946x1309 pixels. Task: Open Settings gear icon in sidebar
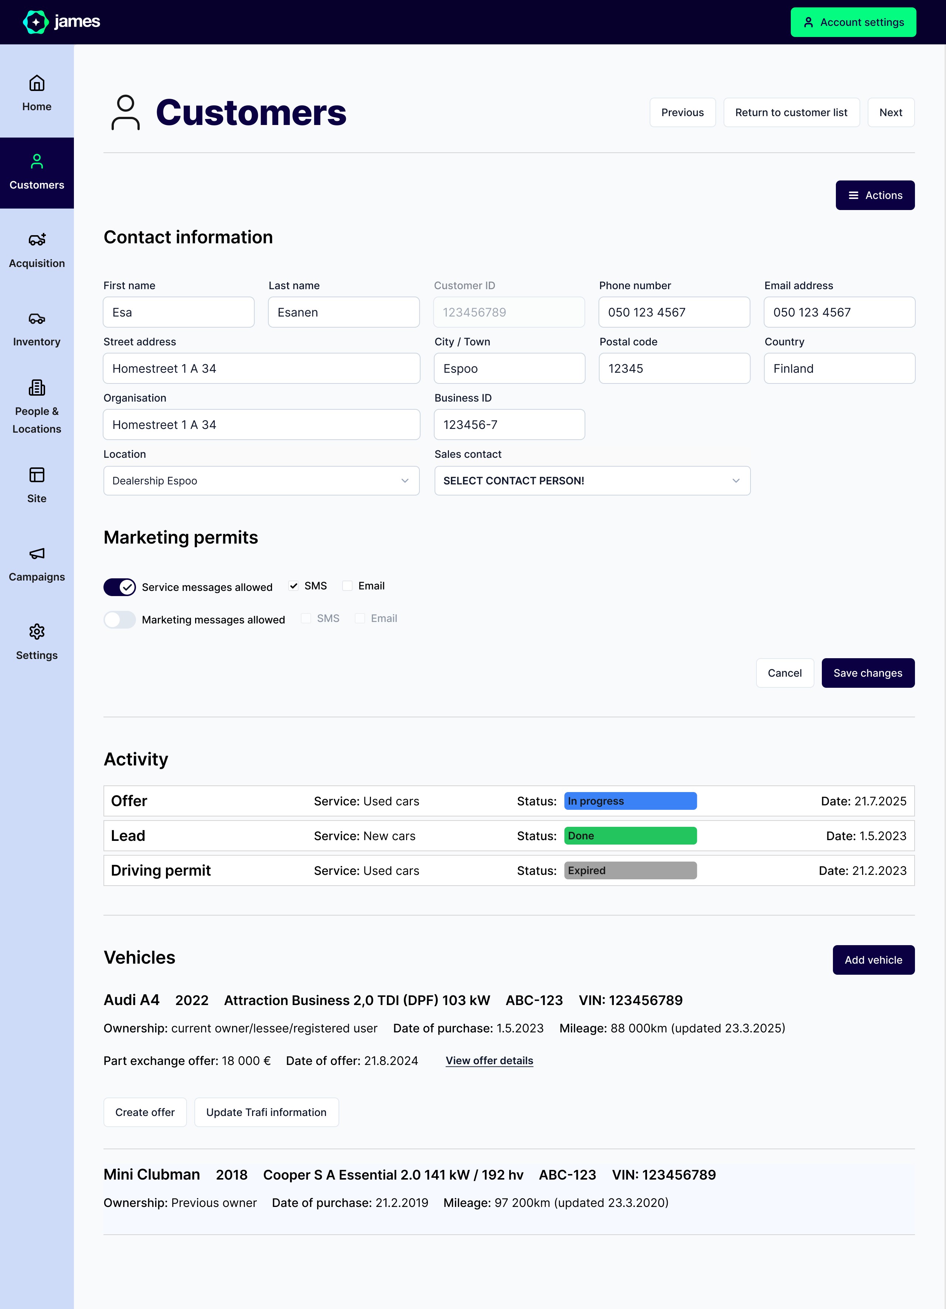(x=36, y=632)
